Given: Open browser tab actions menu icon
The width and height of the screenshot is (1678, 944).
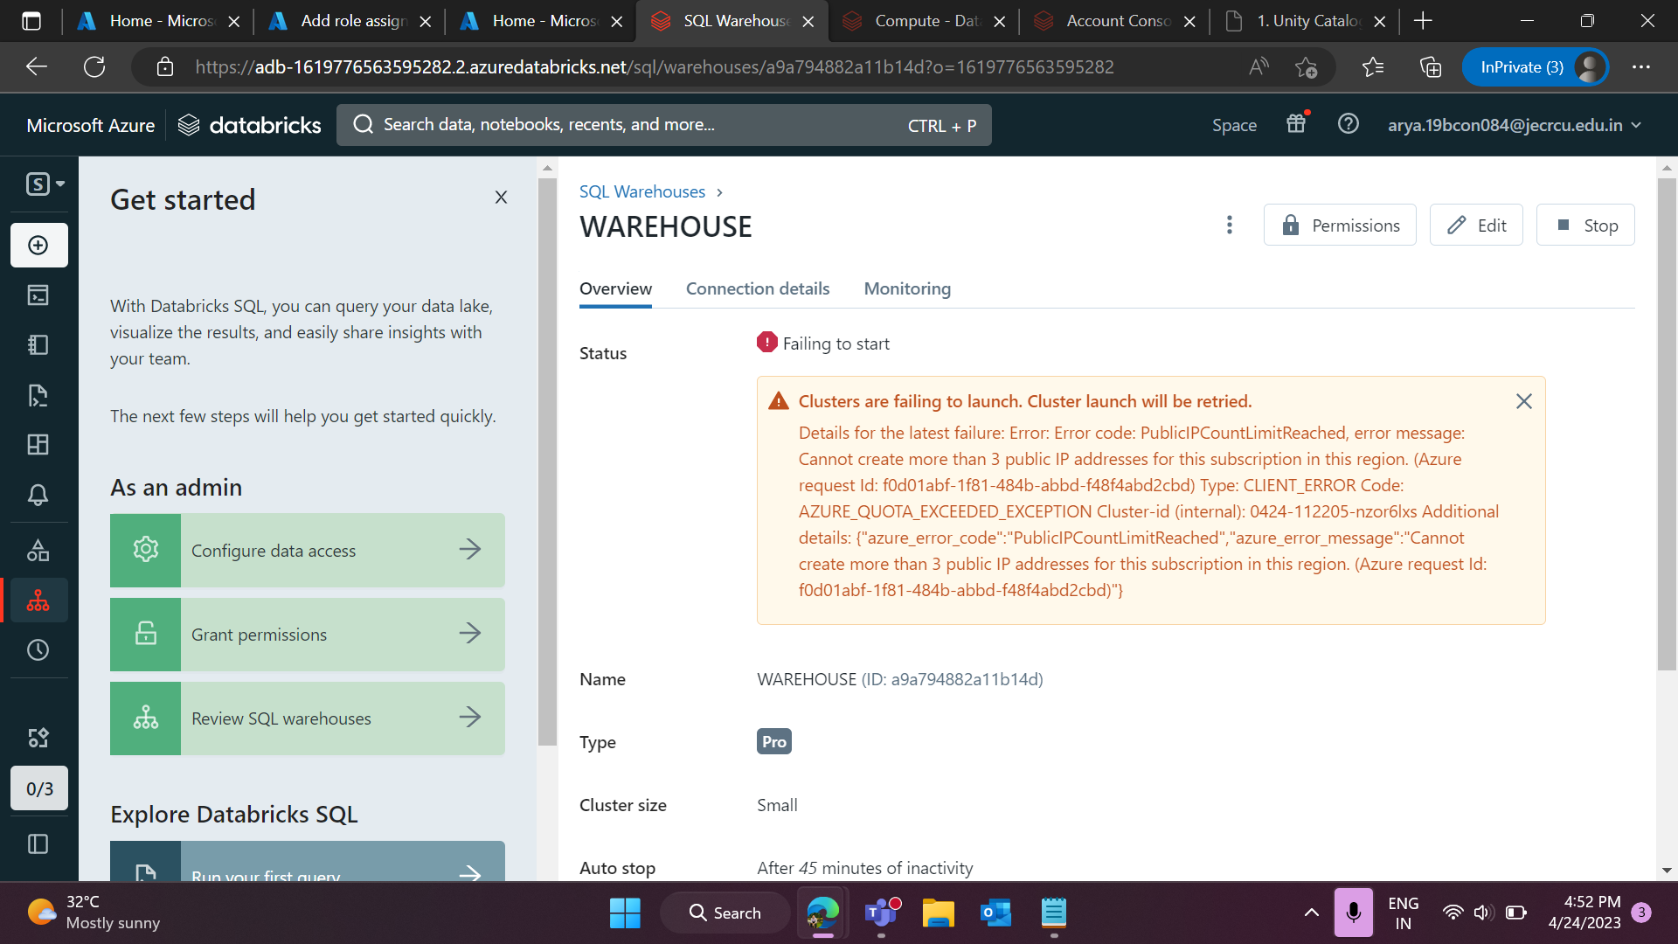Looking at the screenshot, I should coord(31,21).
